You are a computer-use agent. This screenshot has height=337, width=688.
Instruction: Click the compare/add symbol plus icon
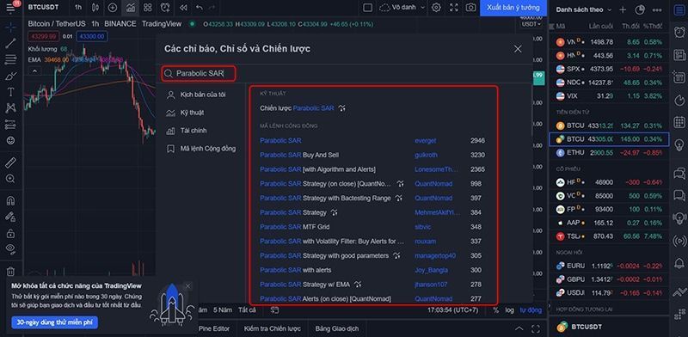tap(113, 8)
